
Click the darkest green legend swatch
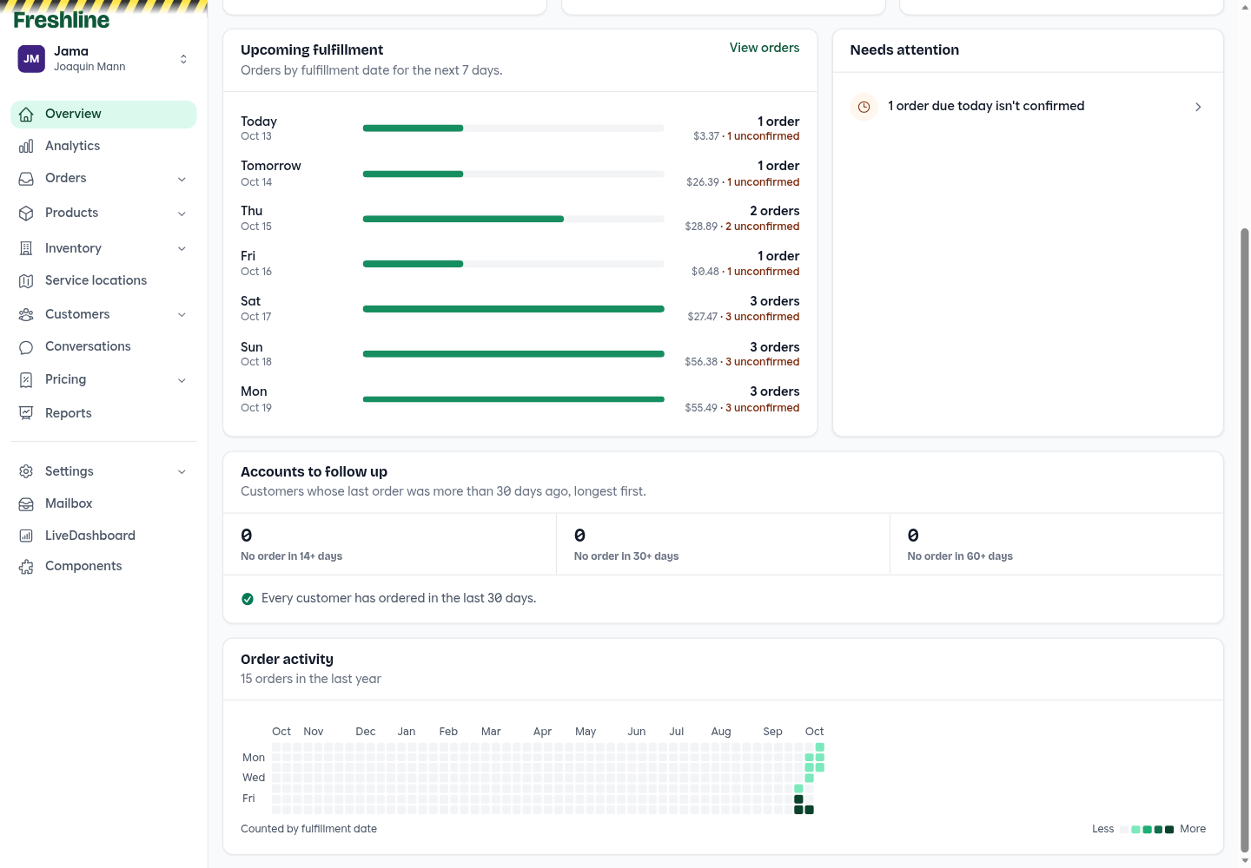(1169, 829)
